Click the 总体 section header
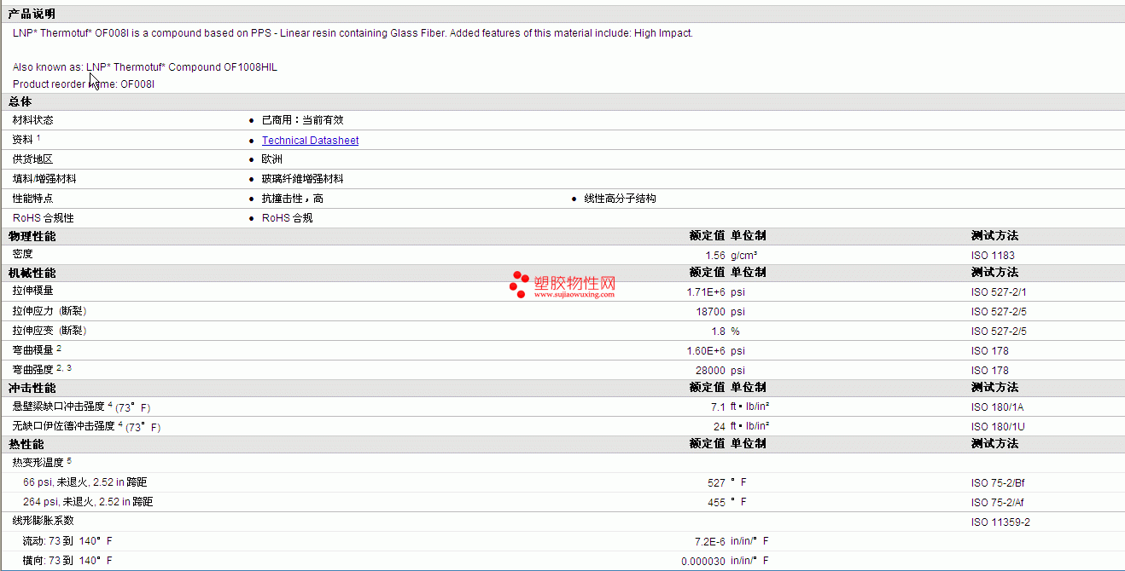This screenshot has height=571, width=1125. [x=20, y=101]
